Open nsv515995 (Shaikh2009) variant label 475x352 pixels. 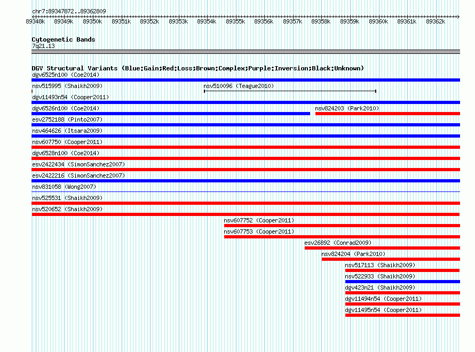[67, 86]
